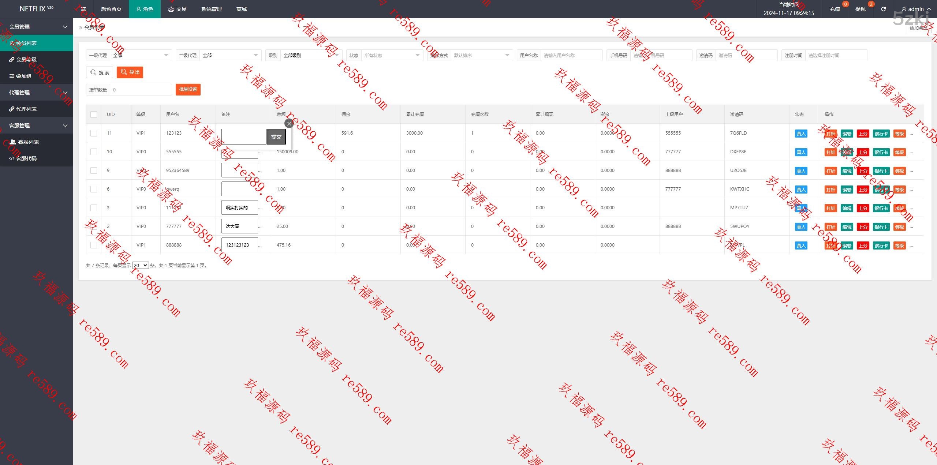
Task: Open 叠加组 sidebar item
Action: click(23, 76)
